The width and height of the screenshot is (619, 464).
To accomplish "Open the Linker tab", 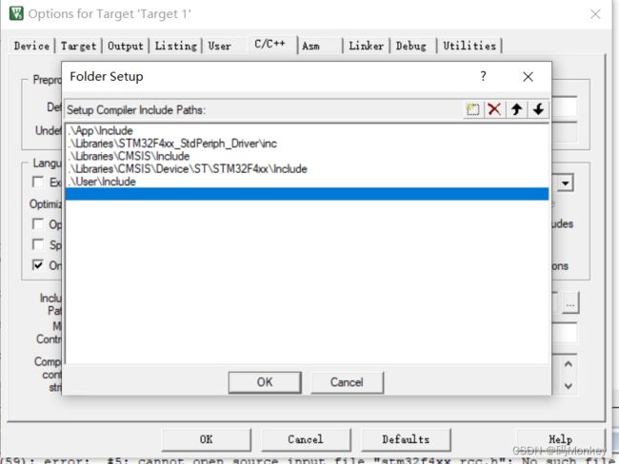I will tap(366, 46).
